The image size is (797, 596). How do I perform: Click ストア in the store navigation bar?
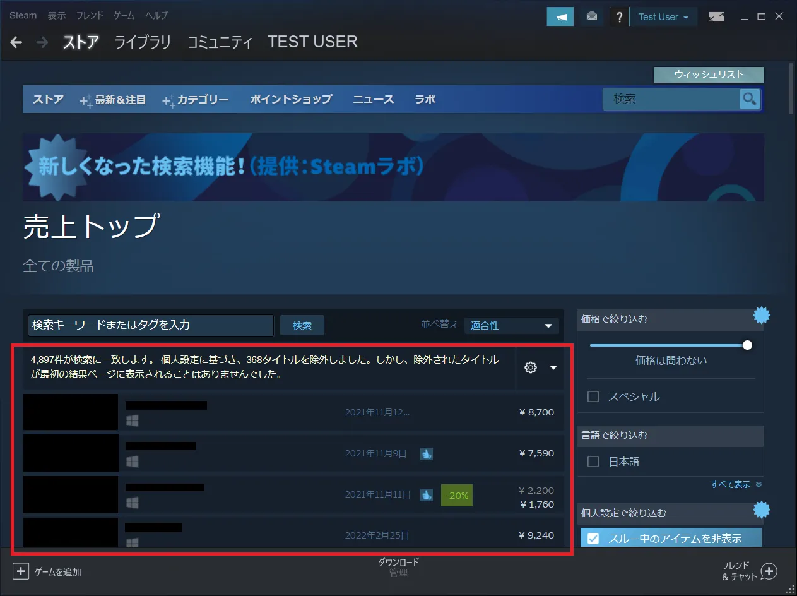pyautogui.click(x=48, y=99)
